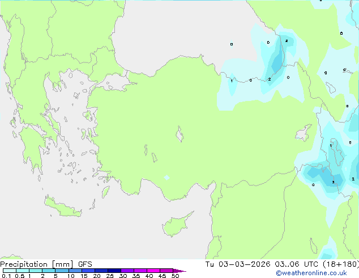The height and width of the screenshot is (278, 359).
Task: Select the legend swatch between 45 and 50
Action: (x=166, y=271)
